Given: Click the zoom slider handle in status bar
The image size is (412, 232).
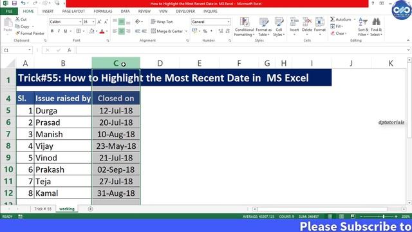Looking at the screenshot, I should pyautogui.click(x=384, y=217).
